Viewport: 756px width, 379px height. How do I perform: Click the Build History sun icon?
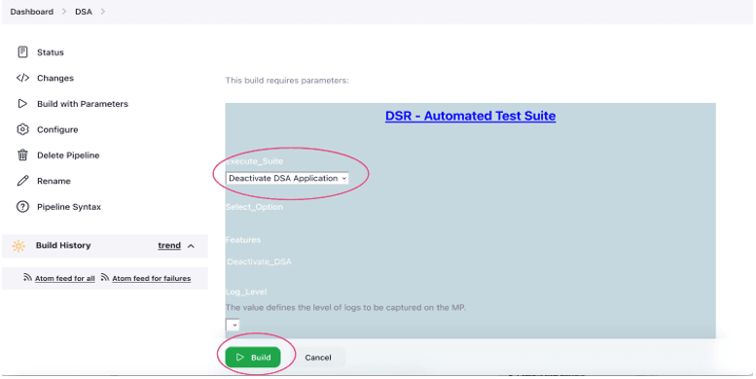(x=18, y=246)
